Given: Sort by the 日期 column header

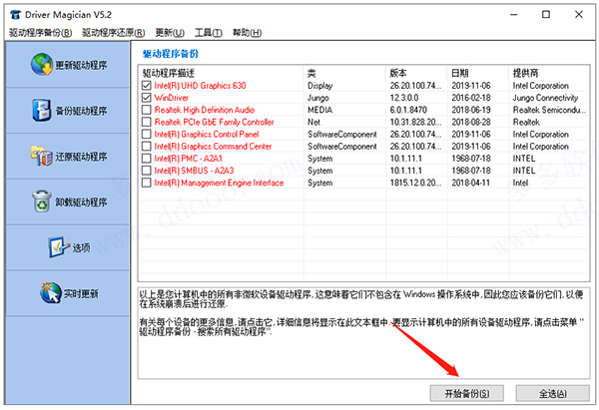Looking at the screenshot, I should pos(478,73).
